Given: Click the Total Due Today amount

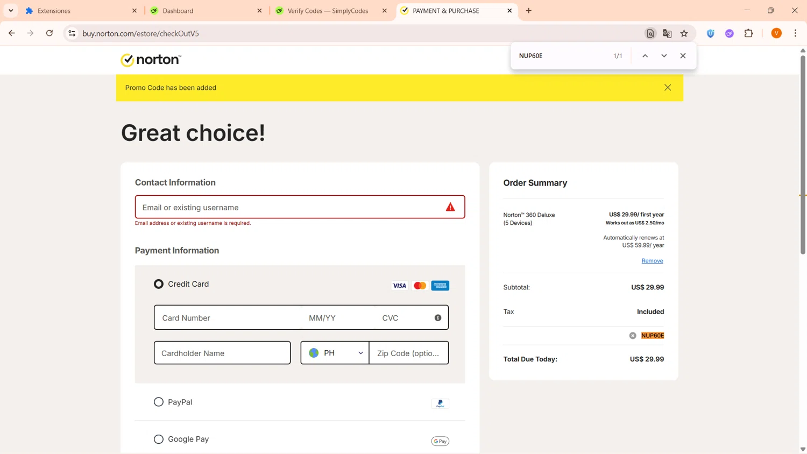Looking at the screenshot, I should [647, 359].
